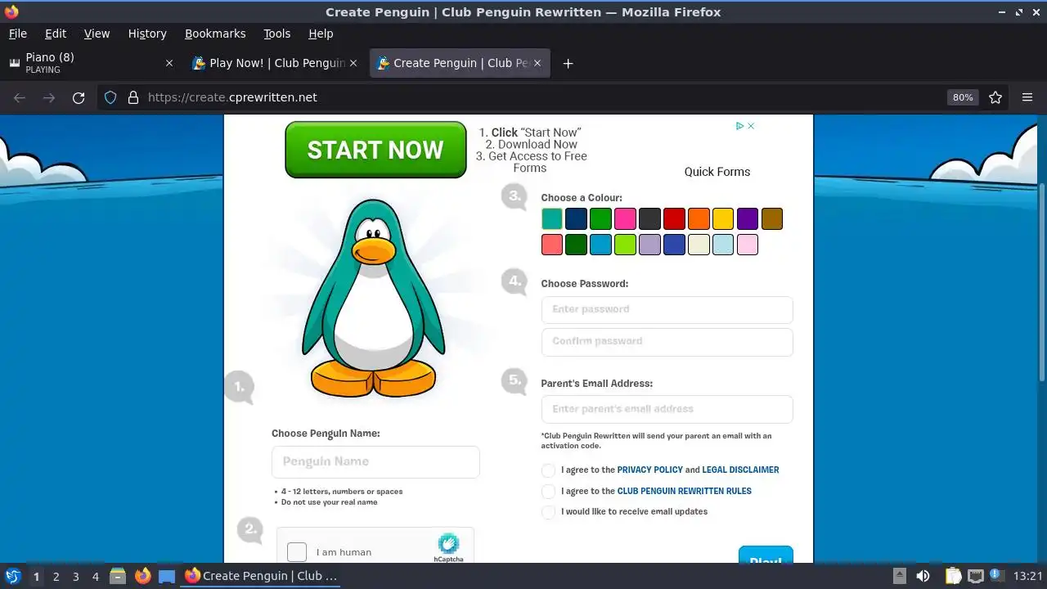Open the File menu
1047x589 pixels.
coord(17,34)
